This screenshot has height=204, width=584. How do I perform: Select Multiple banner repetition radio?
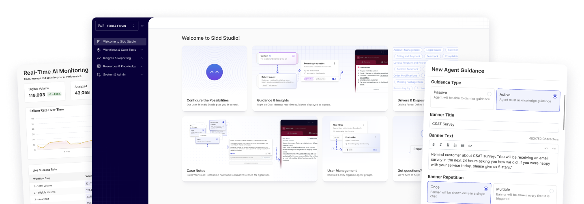click(552, 191)
